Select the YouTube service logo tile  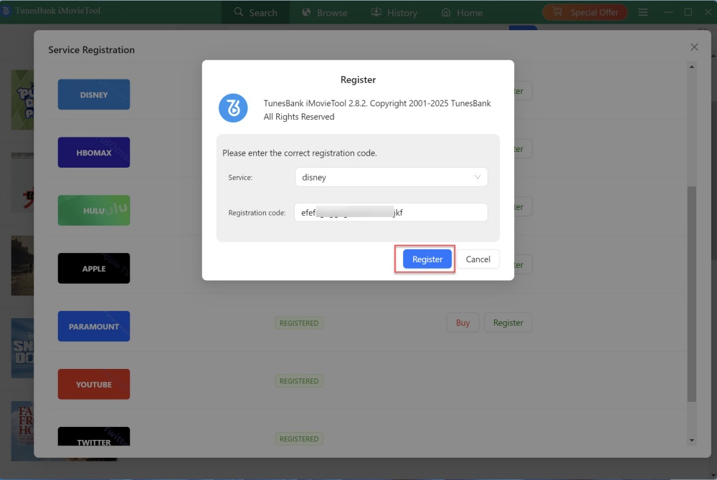click(94, 385)
